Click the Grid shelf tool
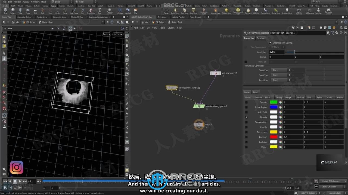The image size is (348, 195). point(35,11)
